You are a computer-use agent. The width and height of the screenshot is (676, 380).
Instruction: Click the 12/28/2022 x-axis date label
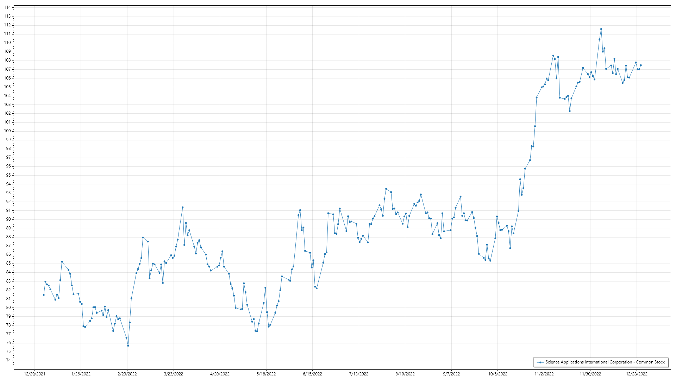pyautogui.click(x=637, y=374)
